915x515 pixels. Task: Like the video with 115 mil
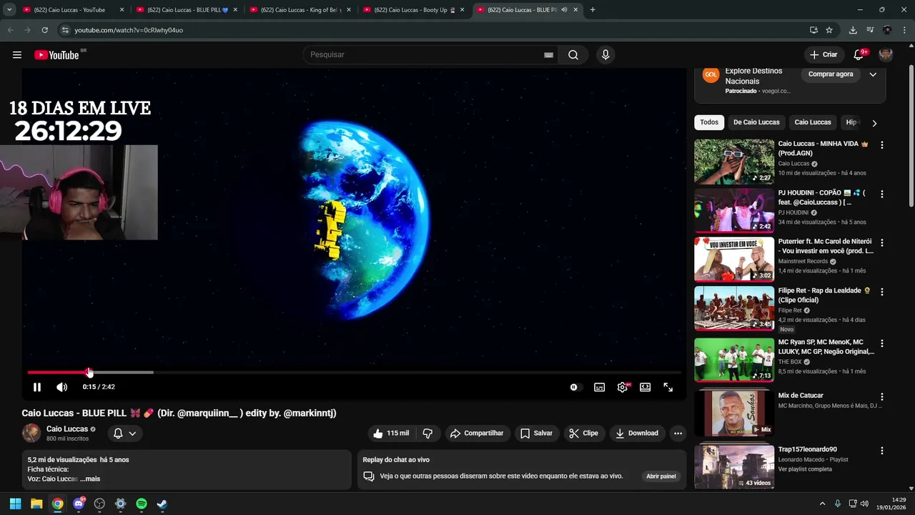coord(391,433)
